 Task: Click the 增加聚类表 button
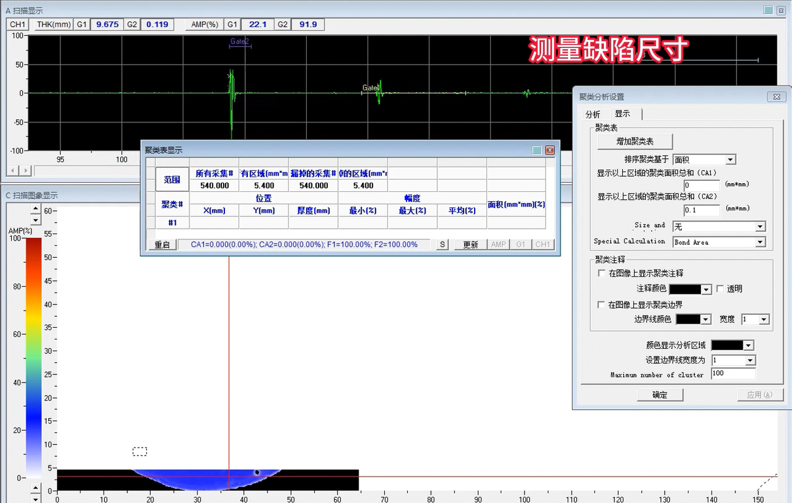click(635, 141)
